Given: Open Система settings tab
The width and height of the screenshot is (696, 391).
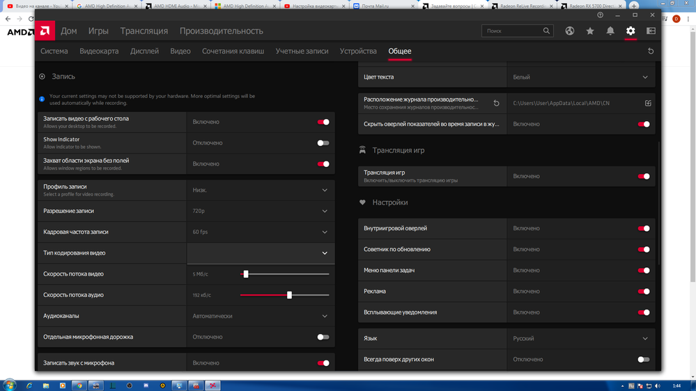Looking at the screenshot, I should (x=54, y=51).
